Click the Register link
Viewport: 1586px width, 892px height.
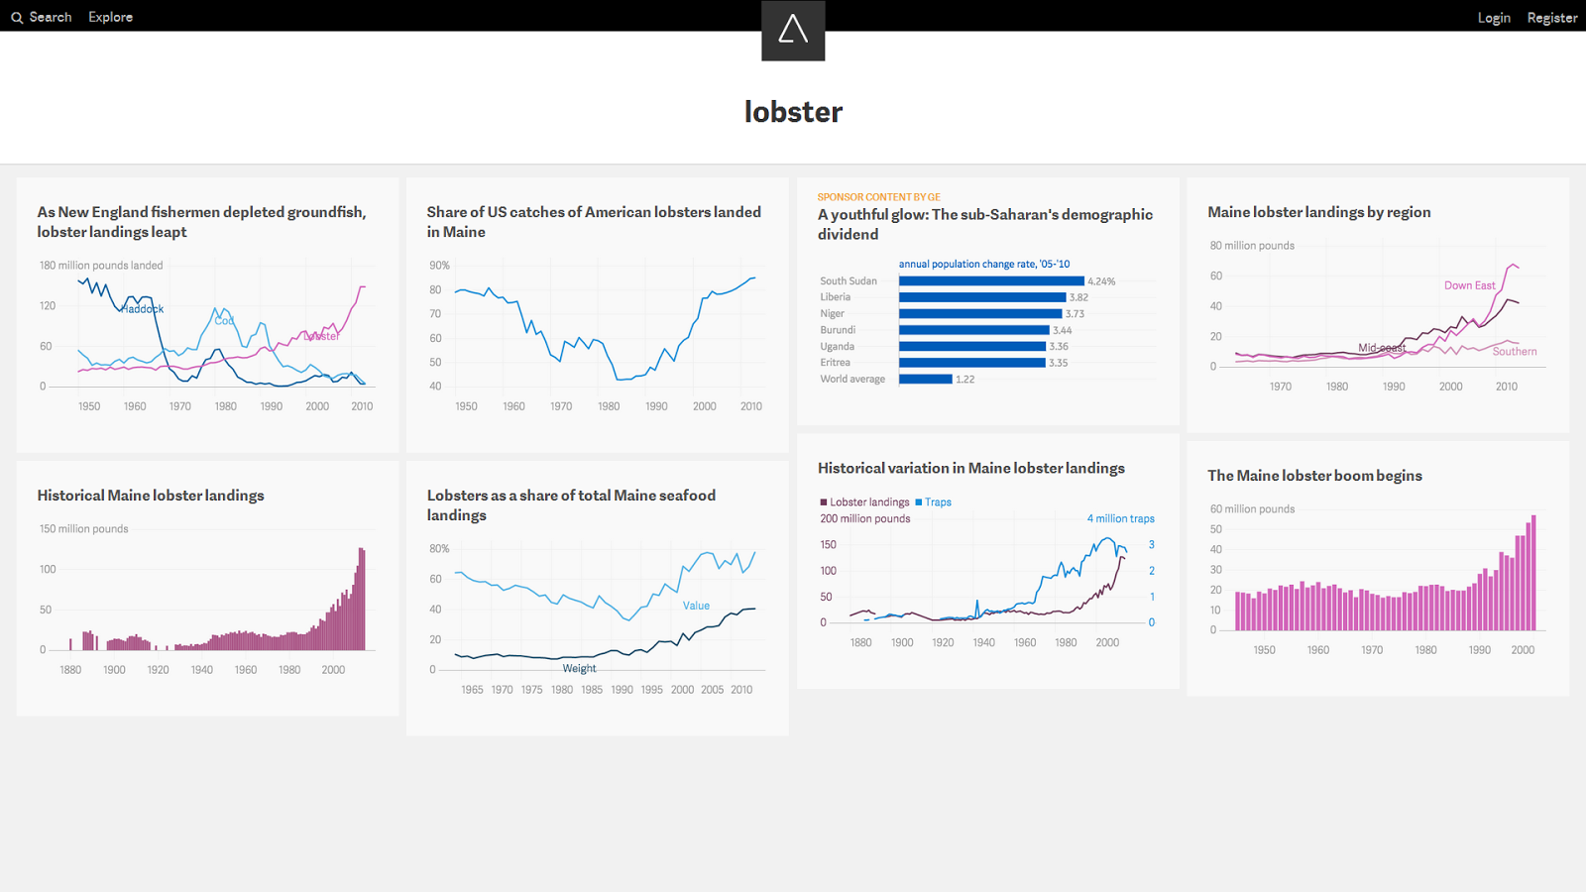pos(1552,17)
